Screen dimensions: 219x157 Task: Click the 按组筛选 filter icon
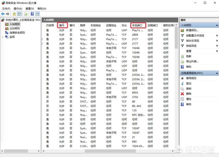tap(182, 46)
